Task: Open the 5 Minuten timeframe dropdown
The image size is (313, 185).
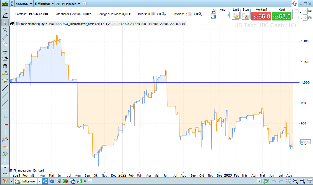Action: pos(44,4)
